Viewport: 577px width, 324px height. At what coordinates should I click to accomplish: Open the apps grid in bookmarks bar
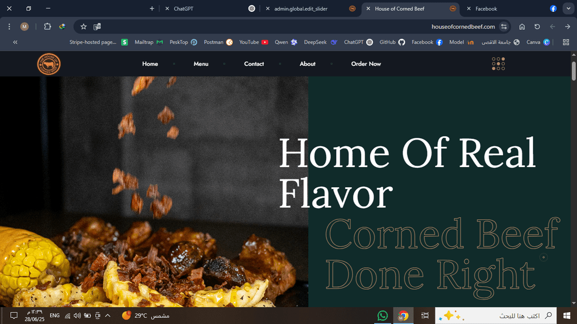click(566, 42)
